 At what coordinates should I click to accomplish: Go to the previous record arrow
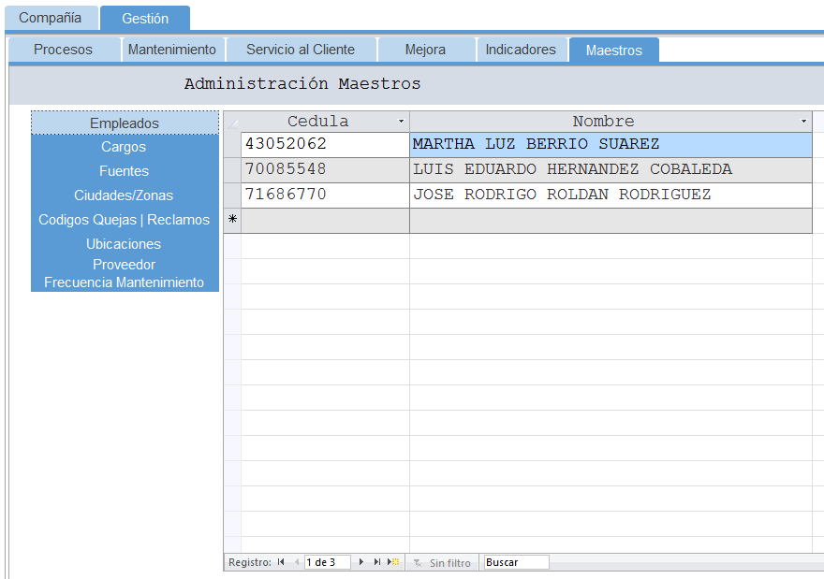297,562
